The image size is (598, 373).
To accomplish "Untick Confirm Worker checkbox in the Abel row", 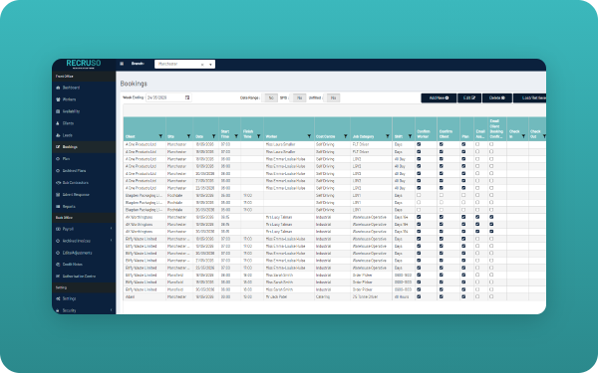I will tap(419, 296).
